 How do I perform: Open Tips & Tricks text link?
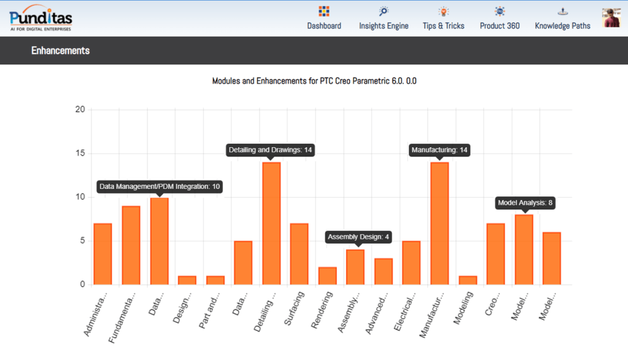tap(443, 26)
